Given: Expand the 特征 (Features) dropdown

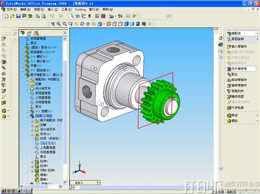Looking at the screenshot, I should tap(257, 115).
